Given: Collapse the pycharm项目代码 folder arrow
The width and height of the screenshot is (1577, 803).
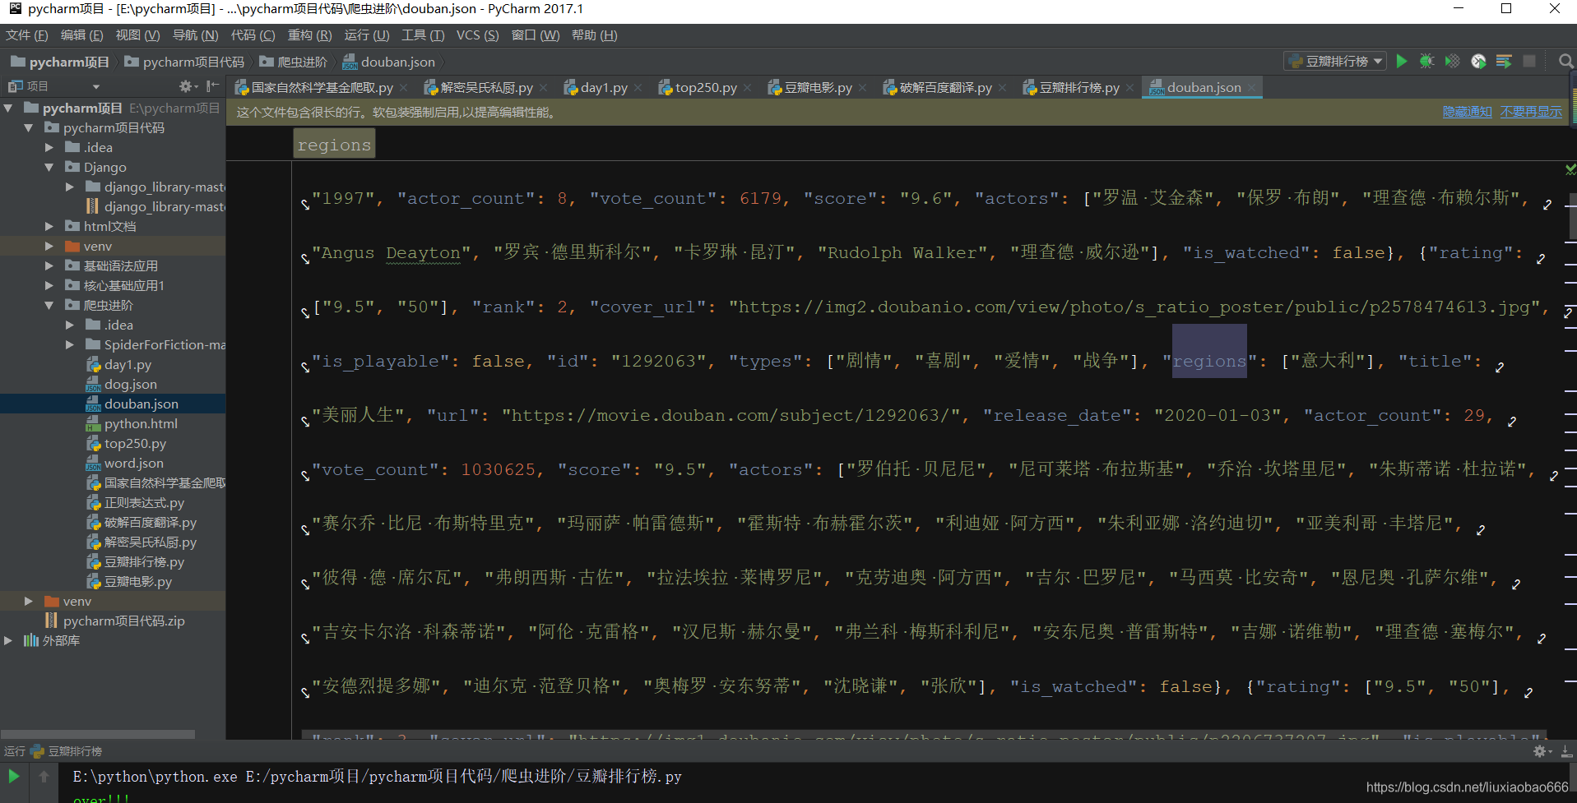Looking at the screenshot, I should point(29,127).
